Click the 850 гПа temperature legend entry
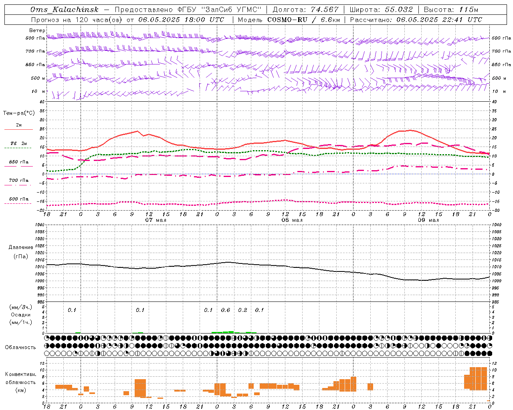The width and height of the screenshot is (513, 410). (18, 162)
